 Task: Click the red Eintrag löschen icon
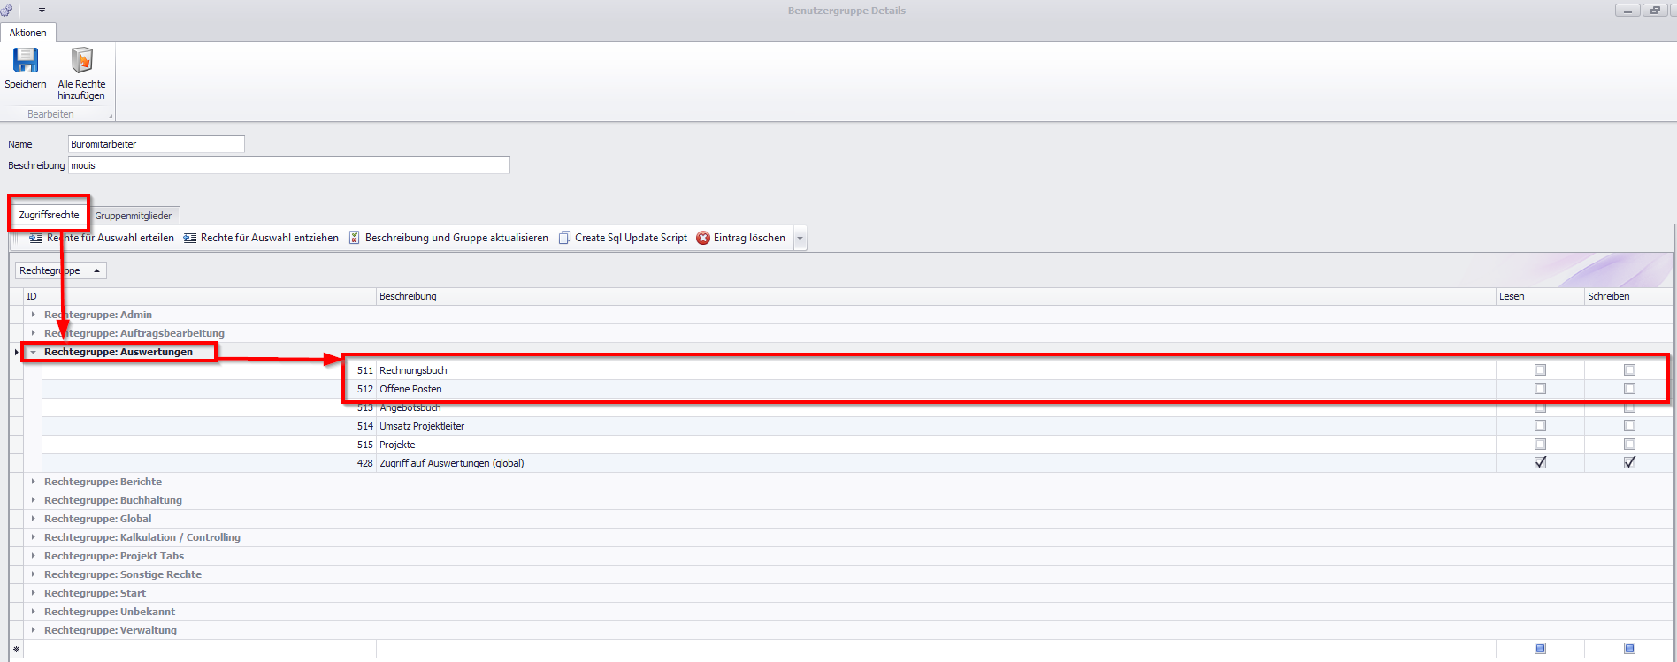coord(703,238)
